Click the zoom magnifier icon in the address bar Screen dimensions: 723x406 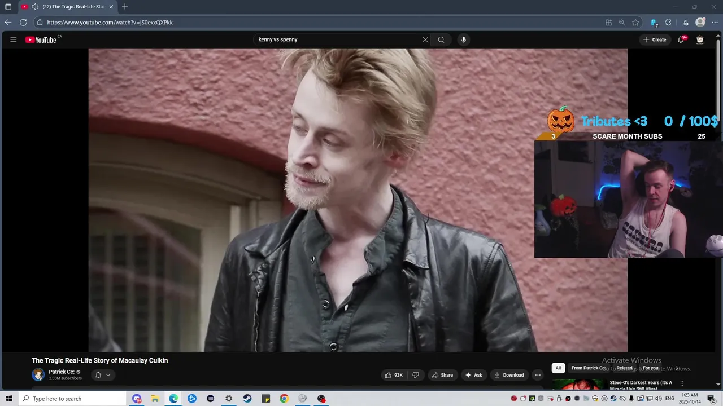click(x=622, y=23)
